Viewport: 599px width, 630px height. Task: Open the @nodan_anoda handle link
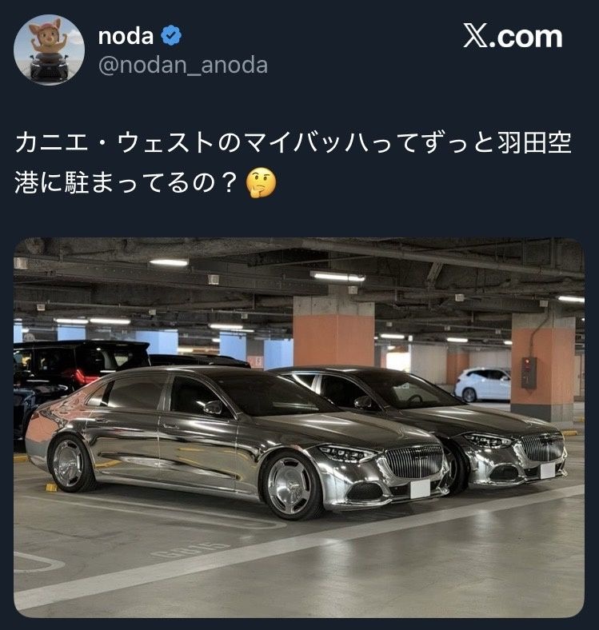(x=183, y=65)
